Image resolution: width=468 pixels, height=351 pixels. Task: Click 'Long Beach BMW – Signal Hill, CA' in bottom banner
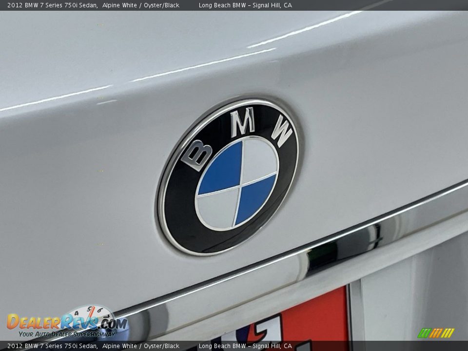pyautogui.click(x=245, y=346)
